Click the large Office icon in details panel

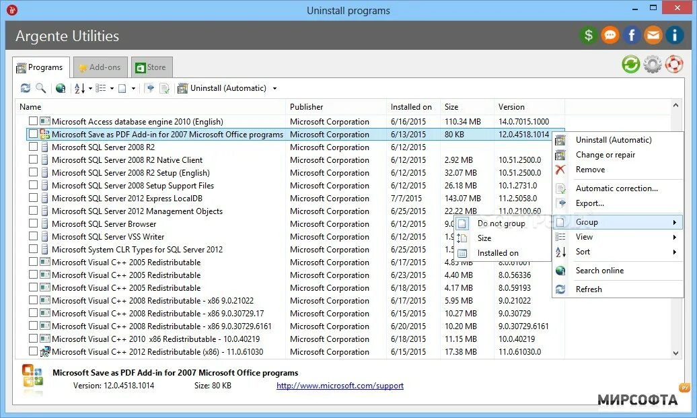click(32, 376)
